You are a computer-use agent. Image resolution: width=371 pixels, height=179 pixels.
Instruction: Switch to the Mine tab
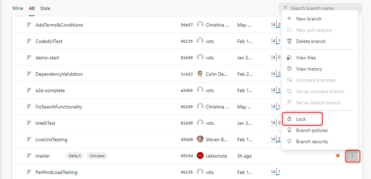point(18,8)
